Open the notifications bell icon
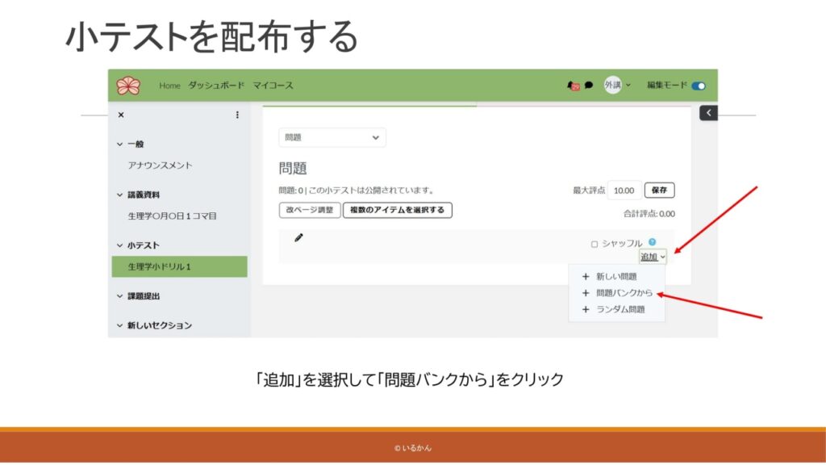 click(574, 86)
